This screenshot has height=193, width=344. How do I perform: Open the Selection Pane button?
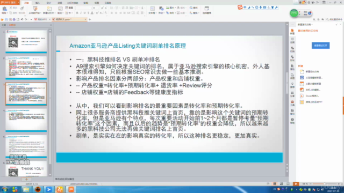pyautogui.click(x=206, y=10)
